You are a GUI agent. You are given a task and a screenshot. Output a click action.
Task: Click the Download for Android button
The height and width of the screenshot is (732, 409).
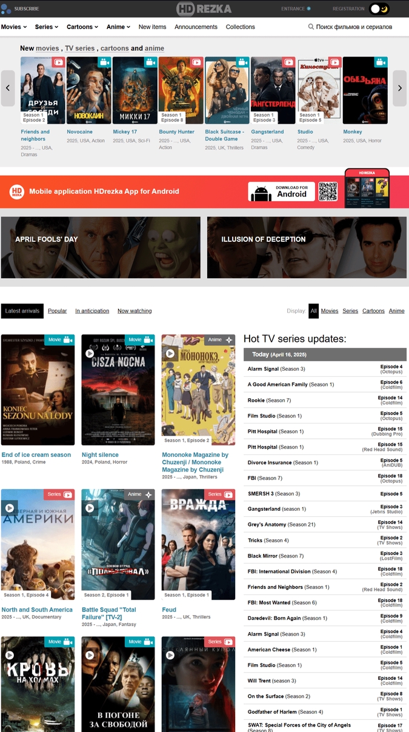click(x=281, y=191)
